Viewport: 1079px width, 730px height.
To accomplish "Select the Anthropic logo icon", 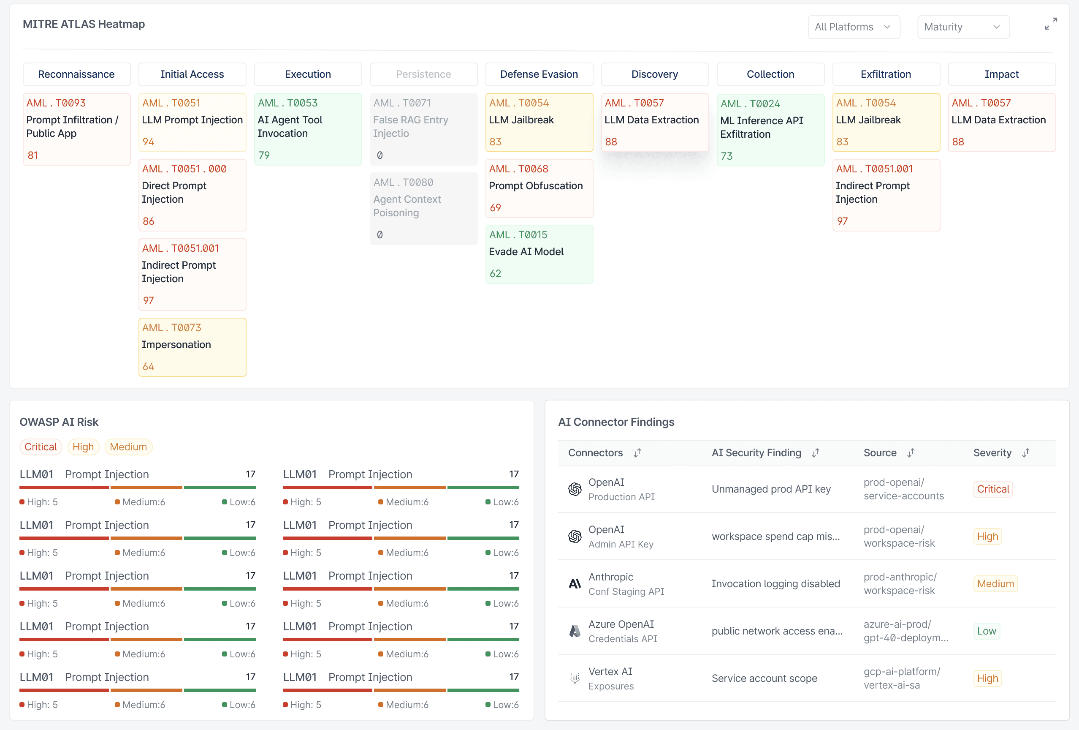I will [575, 584].
